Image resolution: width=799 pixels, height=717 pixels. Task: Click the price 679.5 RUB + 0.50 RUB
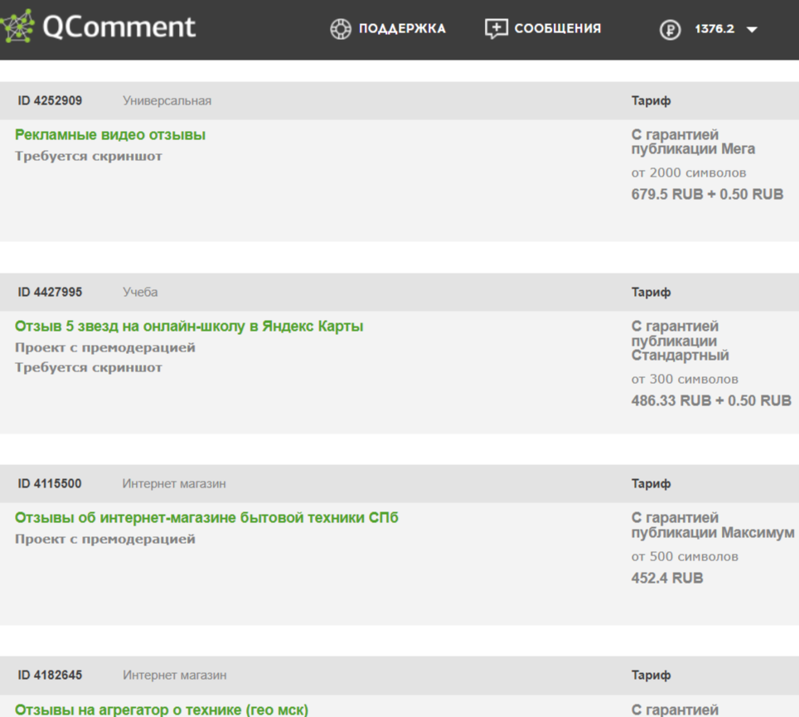707,195
